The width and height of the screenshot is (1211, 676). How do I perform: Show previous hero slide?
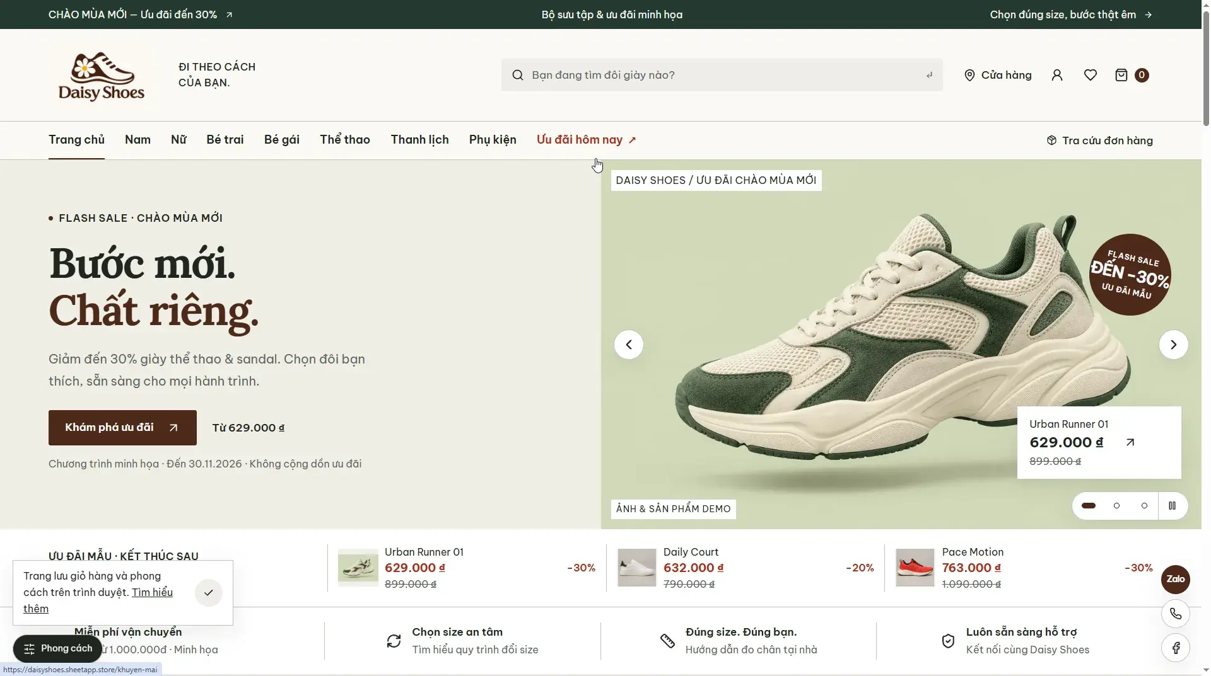(x=629, y=345)
